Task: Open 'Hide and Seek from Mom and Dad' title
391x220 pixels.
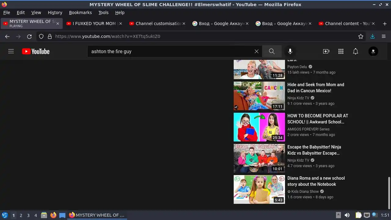Action: [316, 88]
